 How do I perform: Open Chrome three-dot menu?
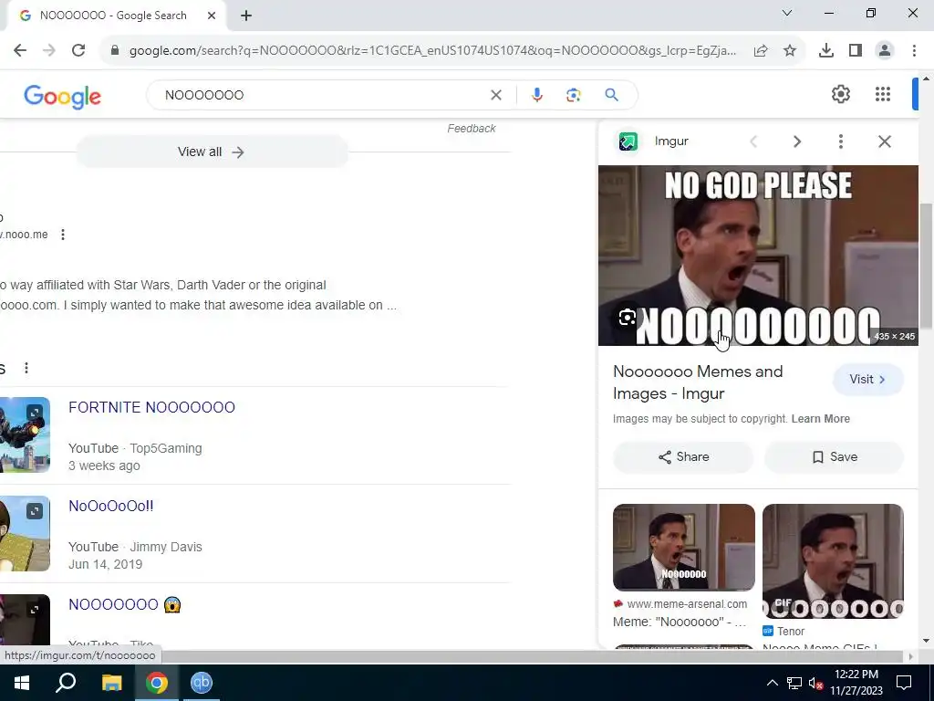coord(914,51)
